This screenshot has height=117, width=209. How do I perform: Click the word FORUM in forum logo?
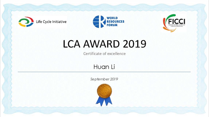[112, 25]
